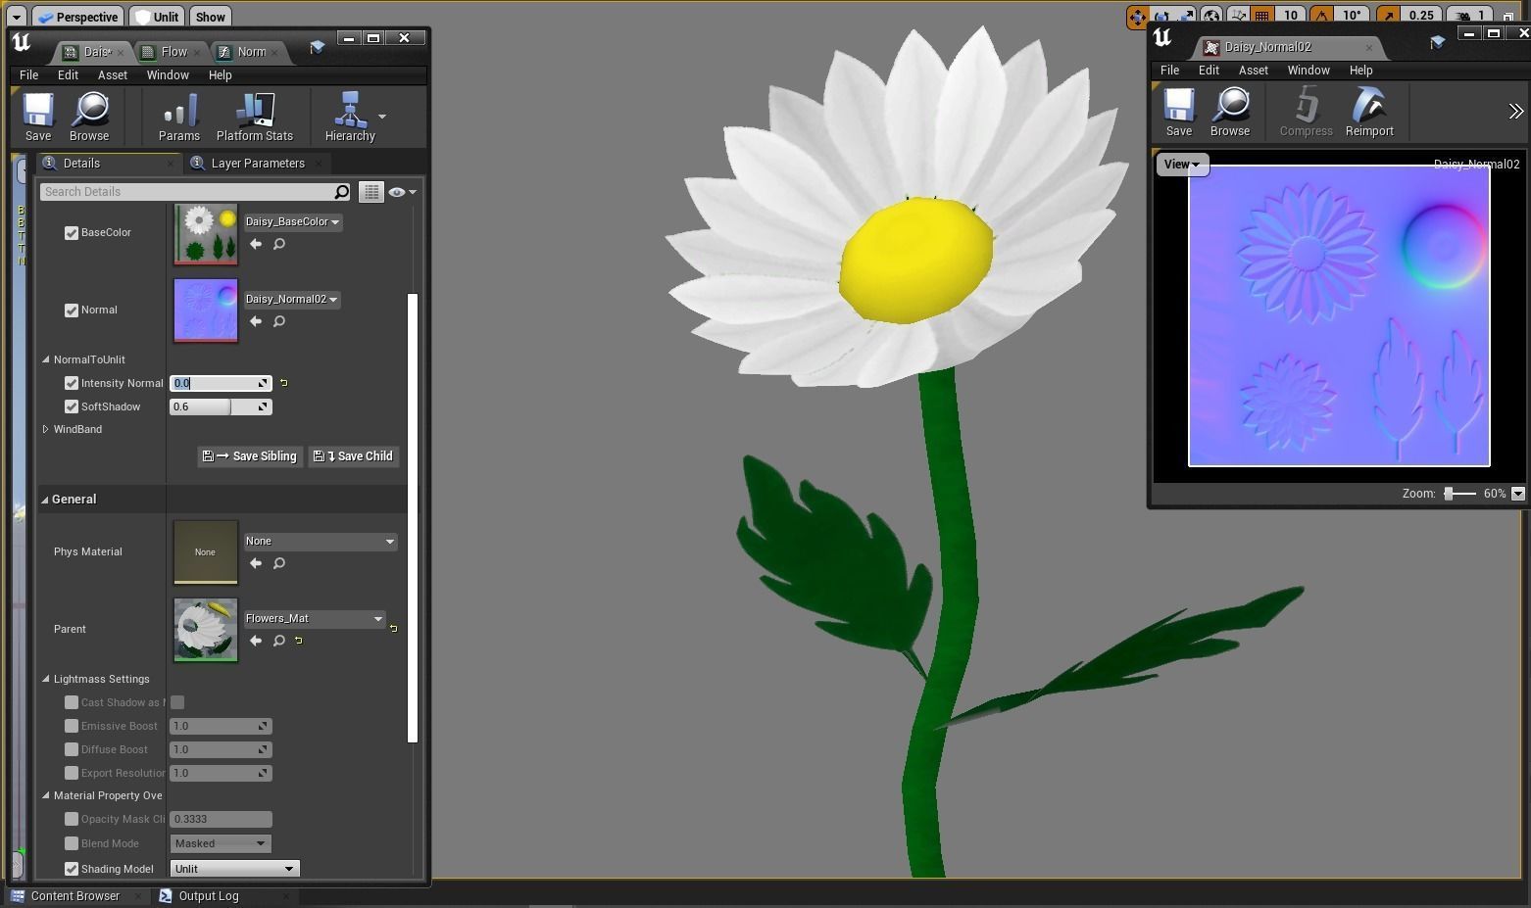Screen dimensions: 1531x908
Task: Enable Diffuse Boost override checkbox
Action: click(x=72, y=749)
